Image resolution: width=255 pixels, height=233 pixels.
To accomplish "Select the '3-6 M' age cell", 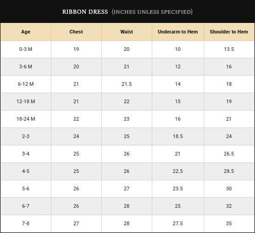I will [26, 67].
